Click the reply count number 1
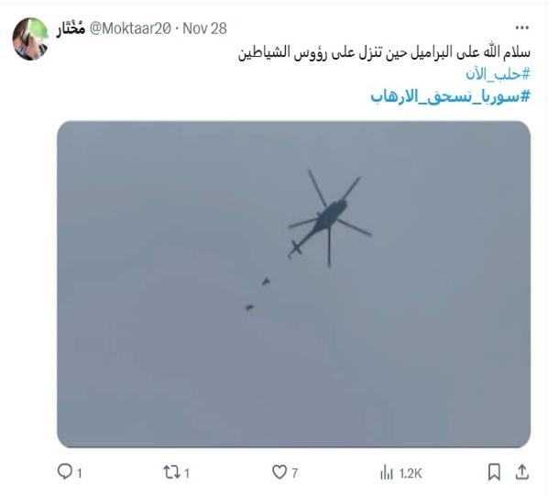 click(80, 473)
